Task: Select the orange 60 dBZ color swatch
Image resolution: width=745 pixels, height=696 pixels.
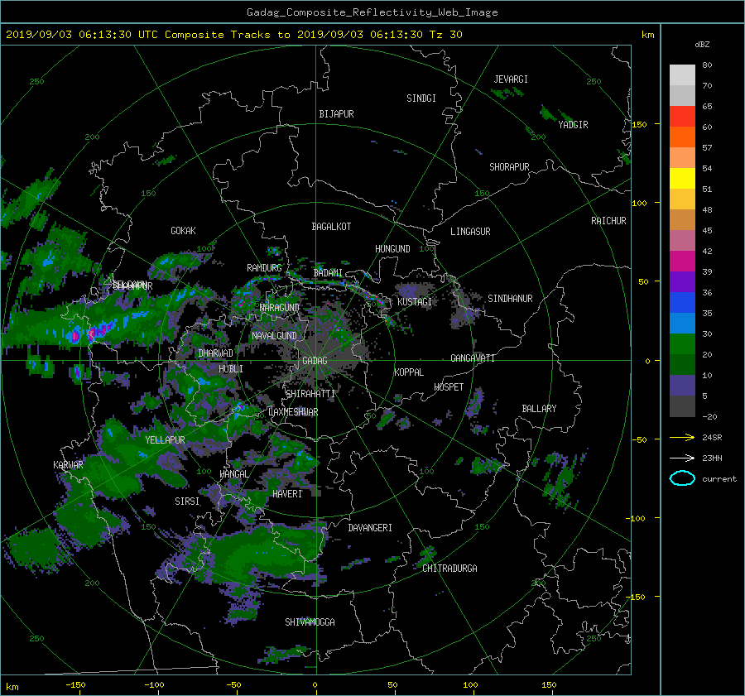Action: [x=682, y=137]
